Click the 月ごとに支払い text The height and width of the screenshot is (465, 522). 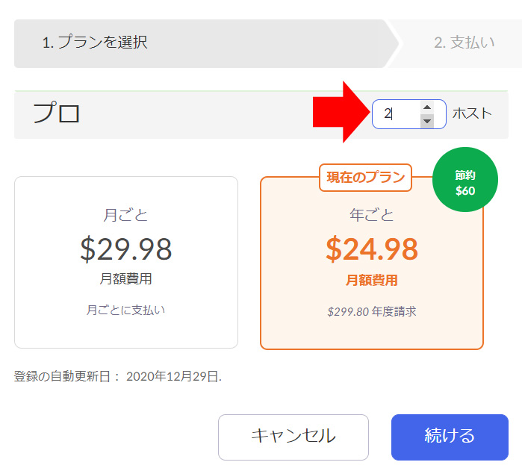[126, 310]
